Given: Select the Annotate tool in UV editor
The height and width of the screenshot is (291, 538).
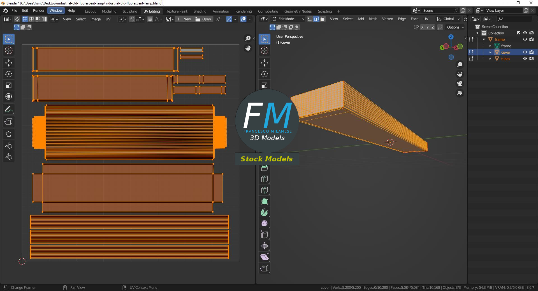Looking at the screenshot, I should point(9,109).
